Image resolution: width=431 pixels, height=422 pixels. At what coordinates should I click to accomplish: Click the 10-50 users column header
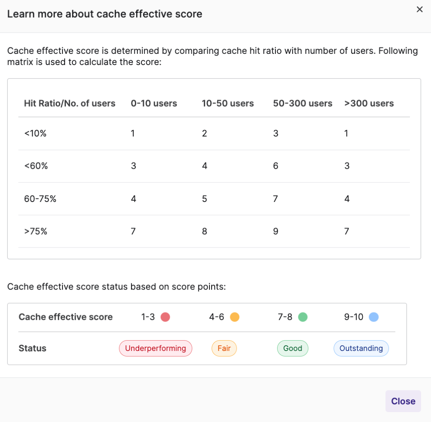point(228,103)
